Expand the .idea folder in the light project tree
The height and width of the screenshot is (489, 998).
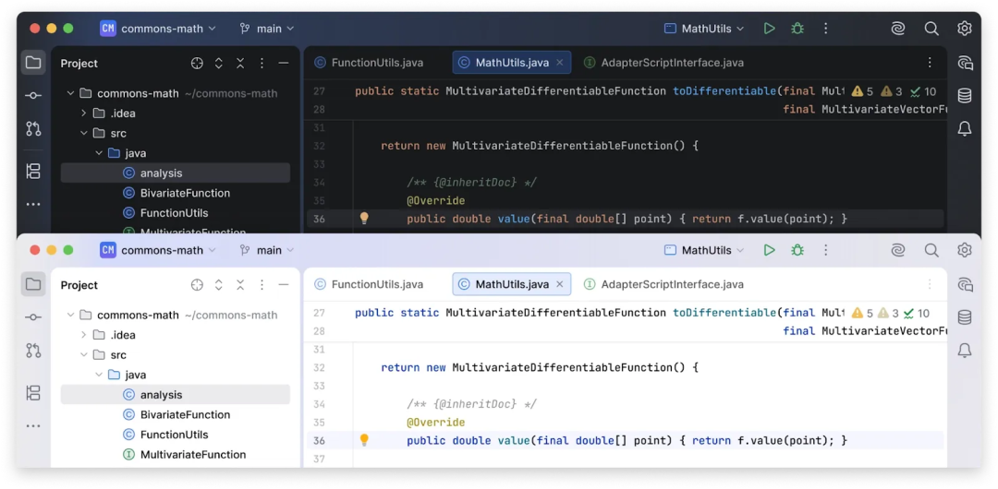click(83, 335)
